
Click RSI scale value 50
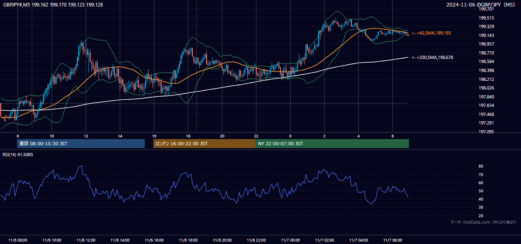(481, 191)
